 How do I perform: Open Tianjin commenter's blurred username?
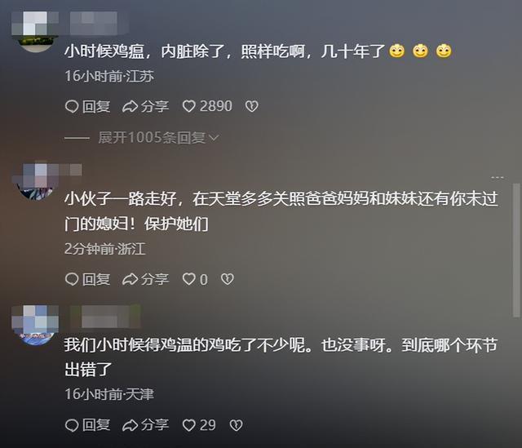[x=105, y=317]
